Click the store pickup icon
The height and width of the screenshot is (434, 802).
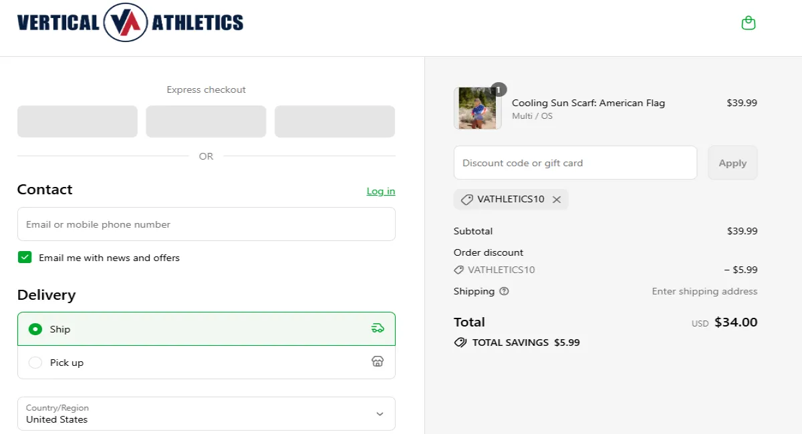pyautogui.click(x=378, y=361)
